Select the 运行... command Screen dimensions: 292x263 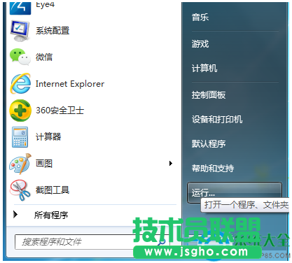point(235,192)
